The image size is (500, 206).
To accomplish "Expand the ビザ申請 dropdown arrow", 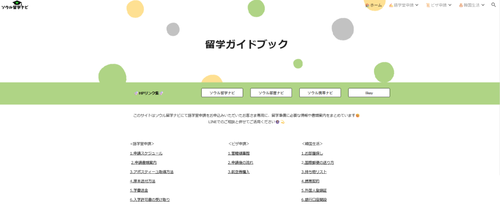I will (450, 5).
